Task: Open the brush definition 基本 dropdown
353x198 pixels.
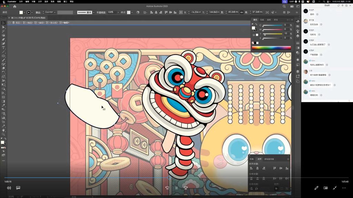Action: [x=94, y=13]
